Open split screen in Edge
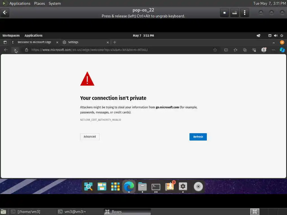The image size is (287, 215). (226, 50)
